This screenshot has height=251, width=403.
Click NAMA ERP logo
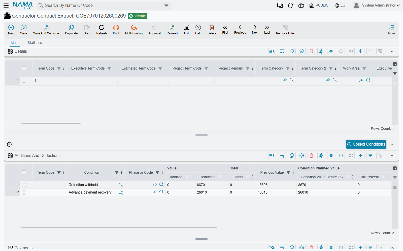click(23, 5)
